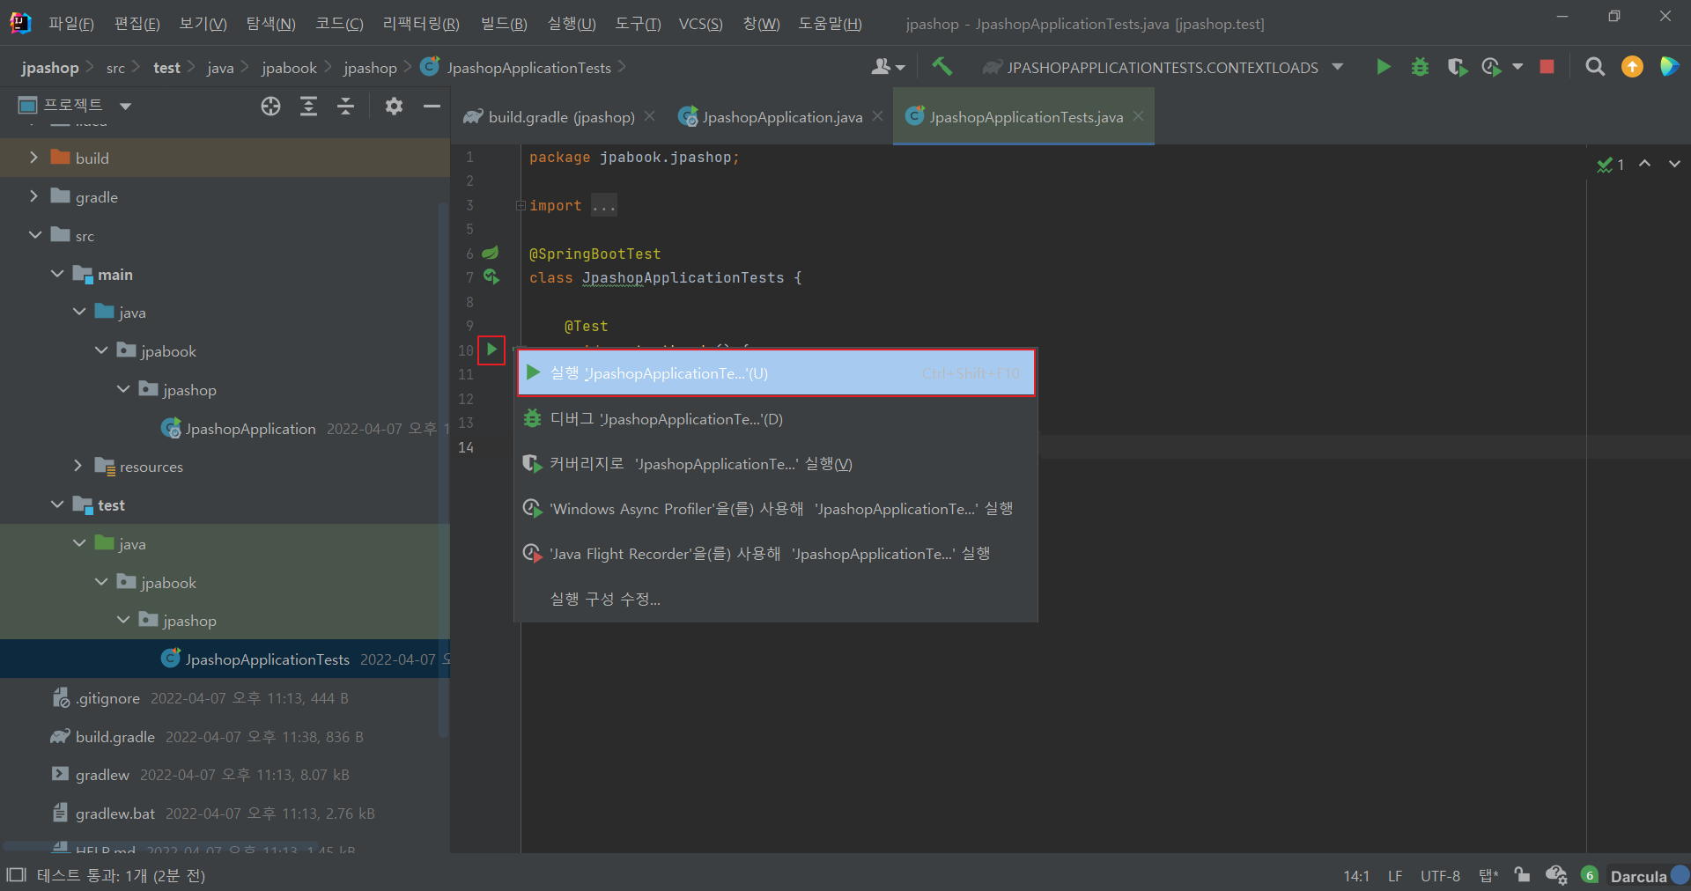
Task: Select 실행 'JpashopApplicationTe...' menu item
Action: [x=776, y=373]
